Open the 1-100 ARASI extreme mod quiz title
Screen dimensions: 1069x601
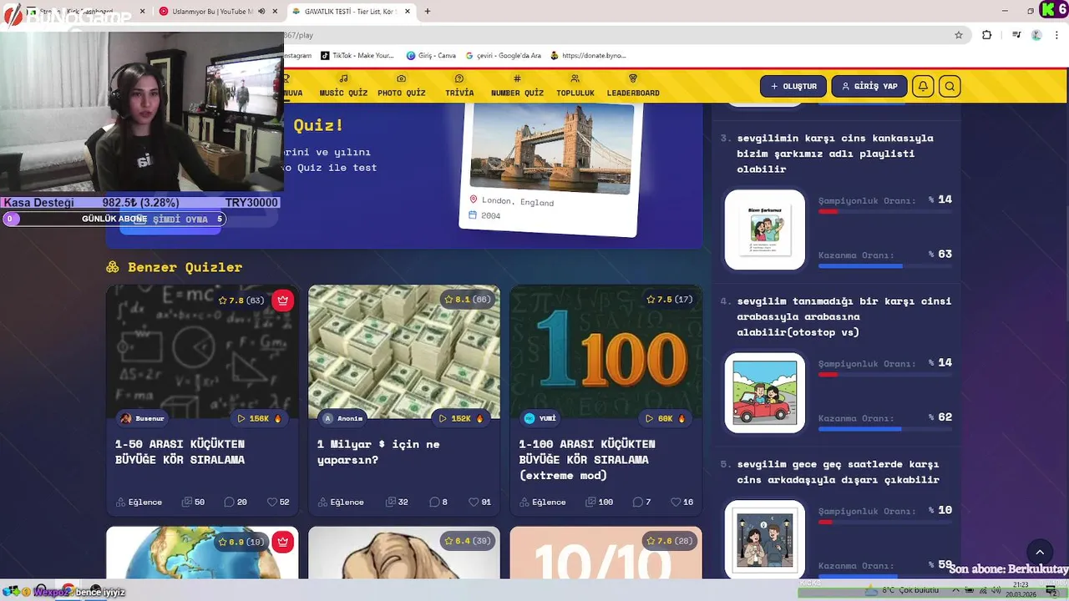coord(587,460)
